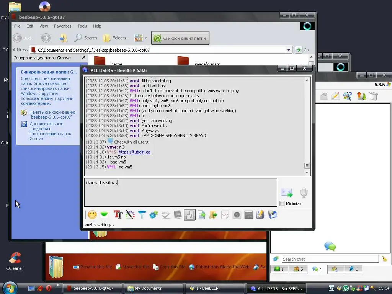The height and width of the screenshot is (294, 392).
Task: Click the chat history scrollbar down arrow
Action: (x=307, y=173)
